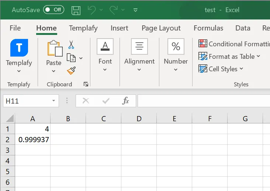The width and height of the screenshot is (270, 191).
Task: Click the Insert Function fx icon
Action: click(125, 101)
